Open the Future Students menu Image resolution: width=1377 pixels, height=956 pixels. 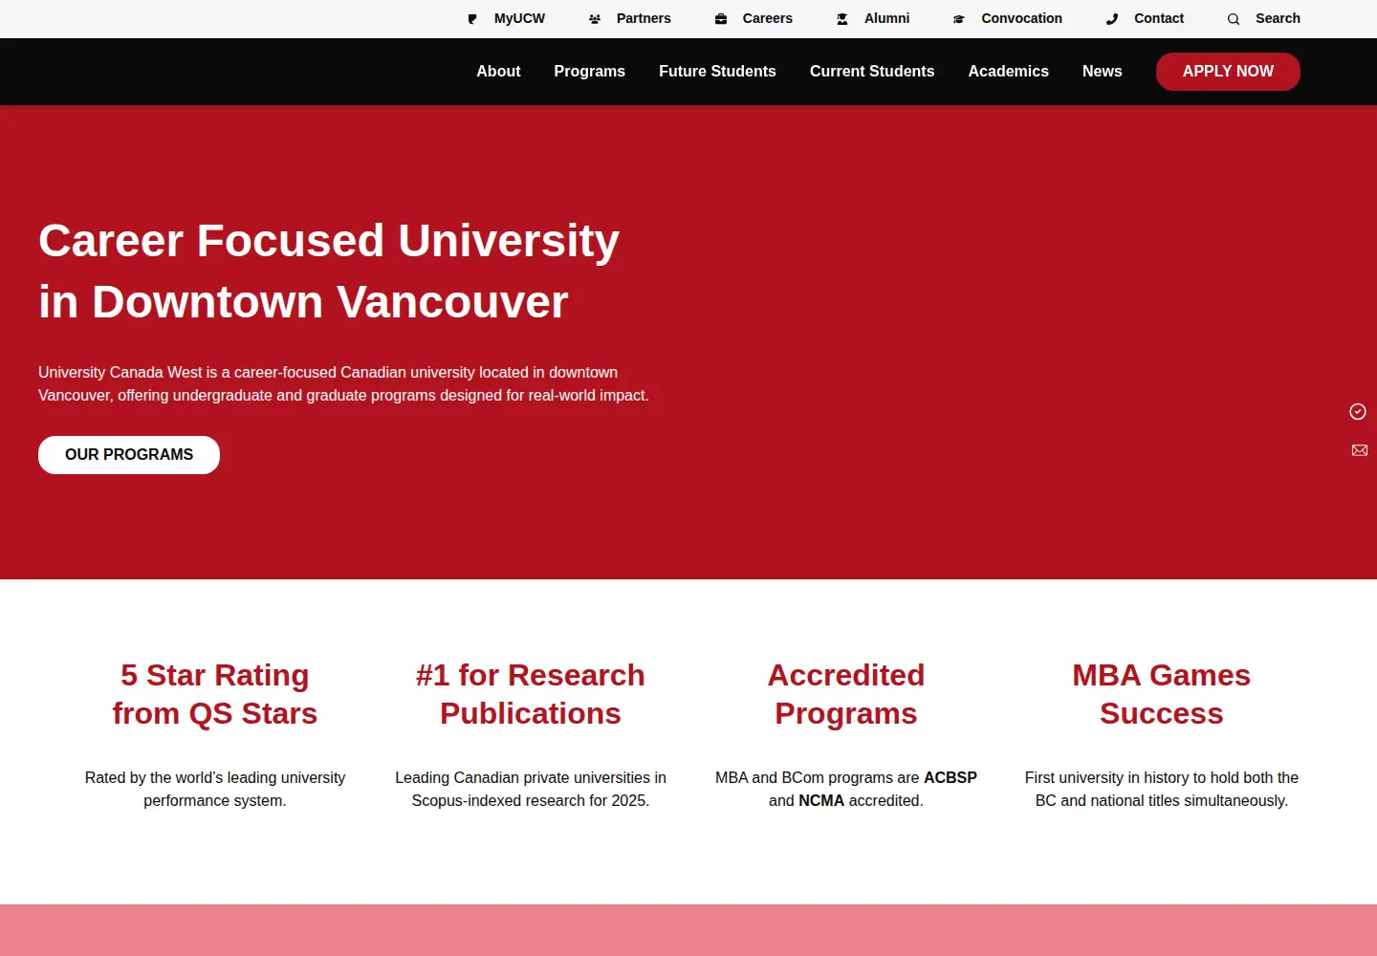pos(717,71)
